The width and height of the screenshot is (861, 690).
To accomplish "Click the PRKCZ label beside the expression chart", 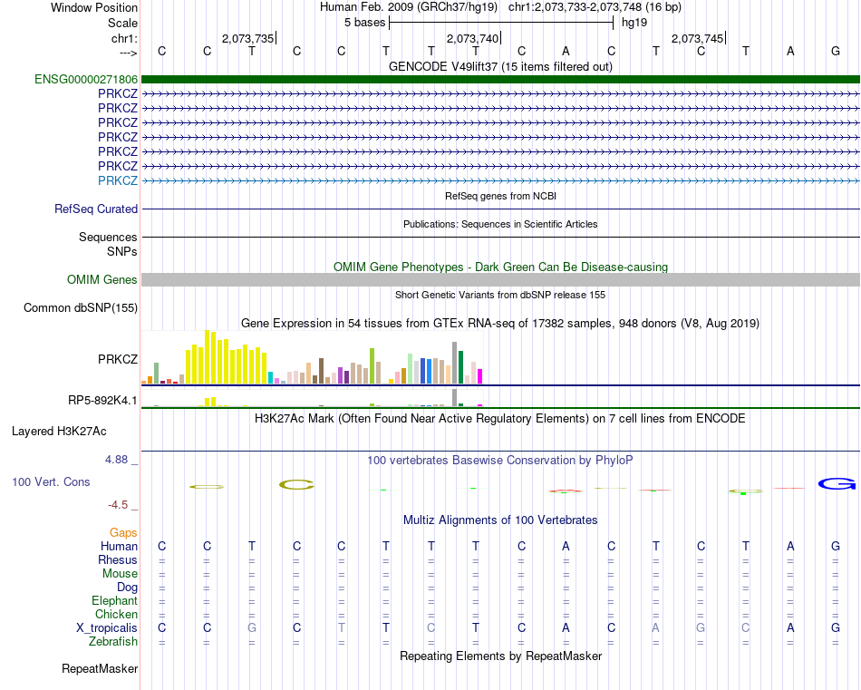I will (x=118, y=359).
